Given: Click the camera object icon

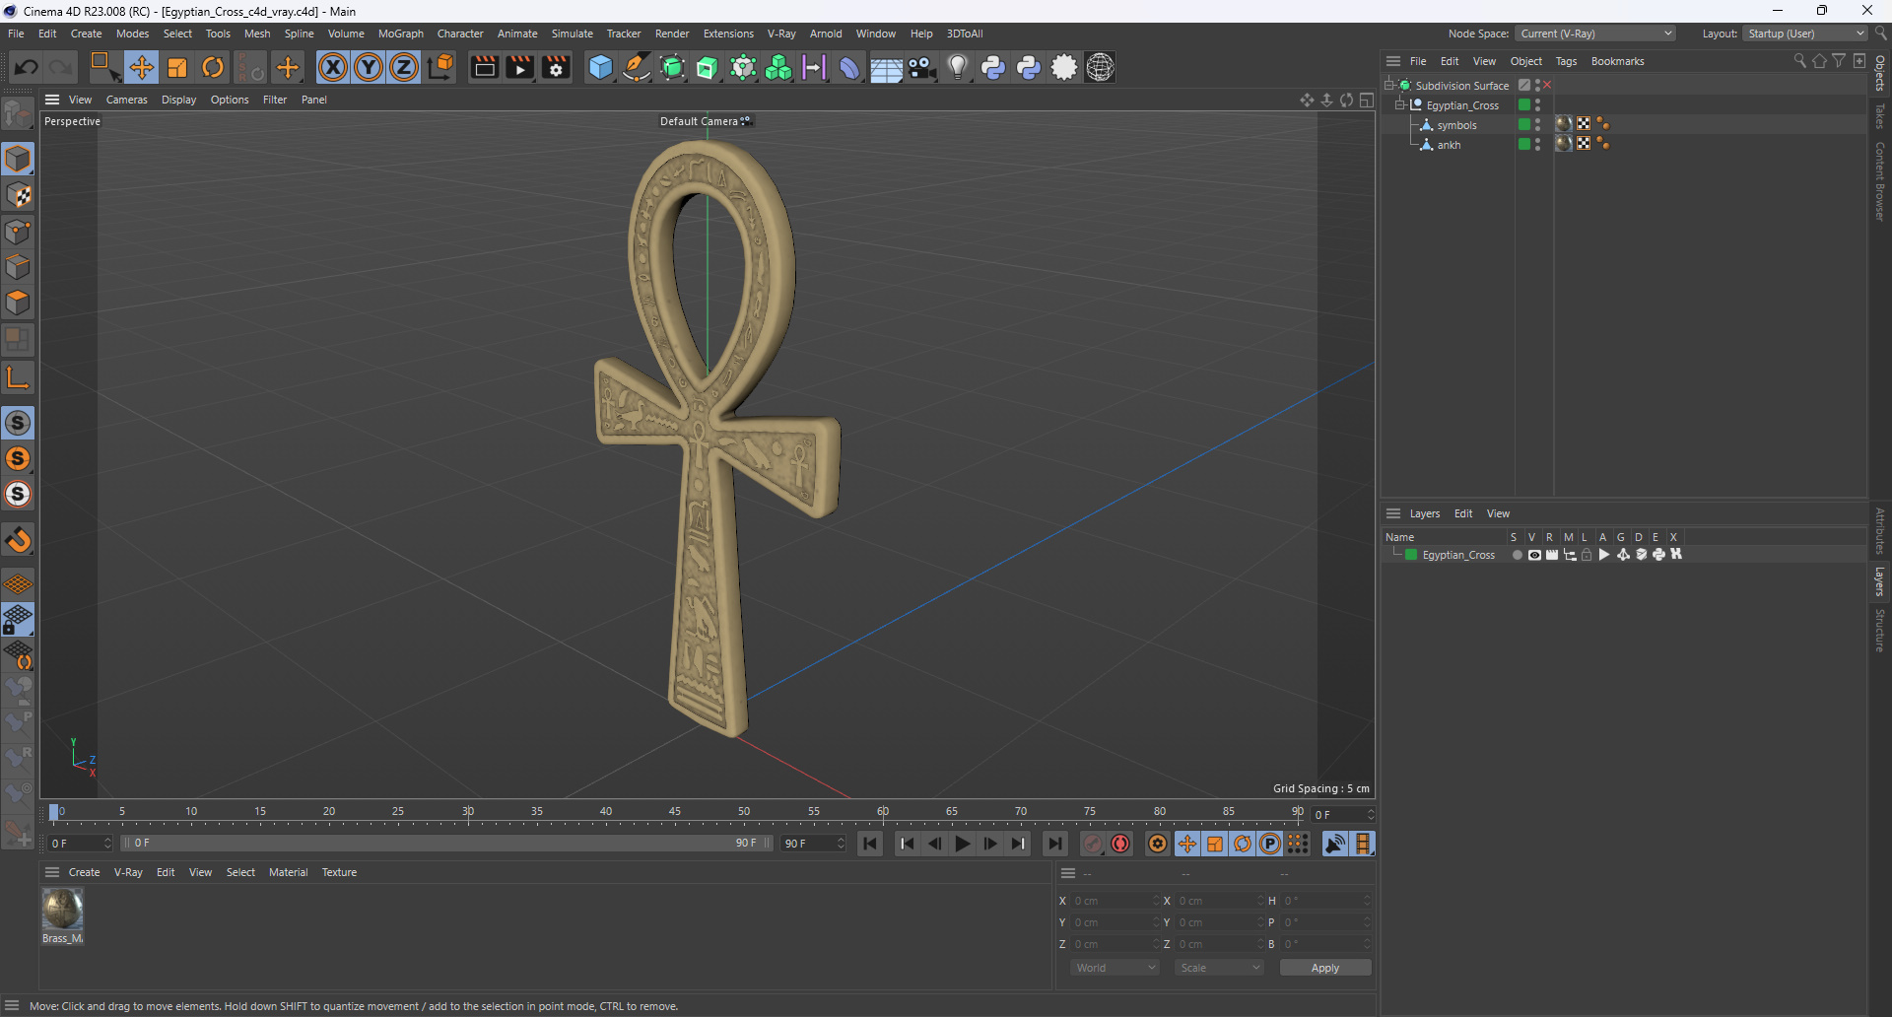Looking at the screenshot, I should (922, 67).
